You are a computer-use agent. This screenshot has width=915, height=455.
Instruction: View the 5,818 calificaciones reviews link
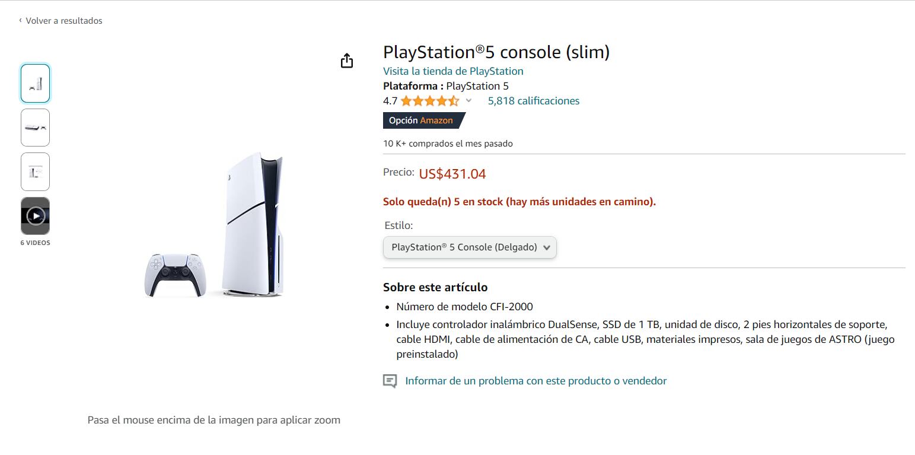[x=533, y=101]
